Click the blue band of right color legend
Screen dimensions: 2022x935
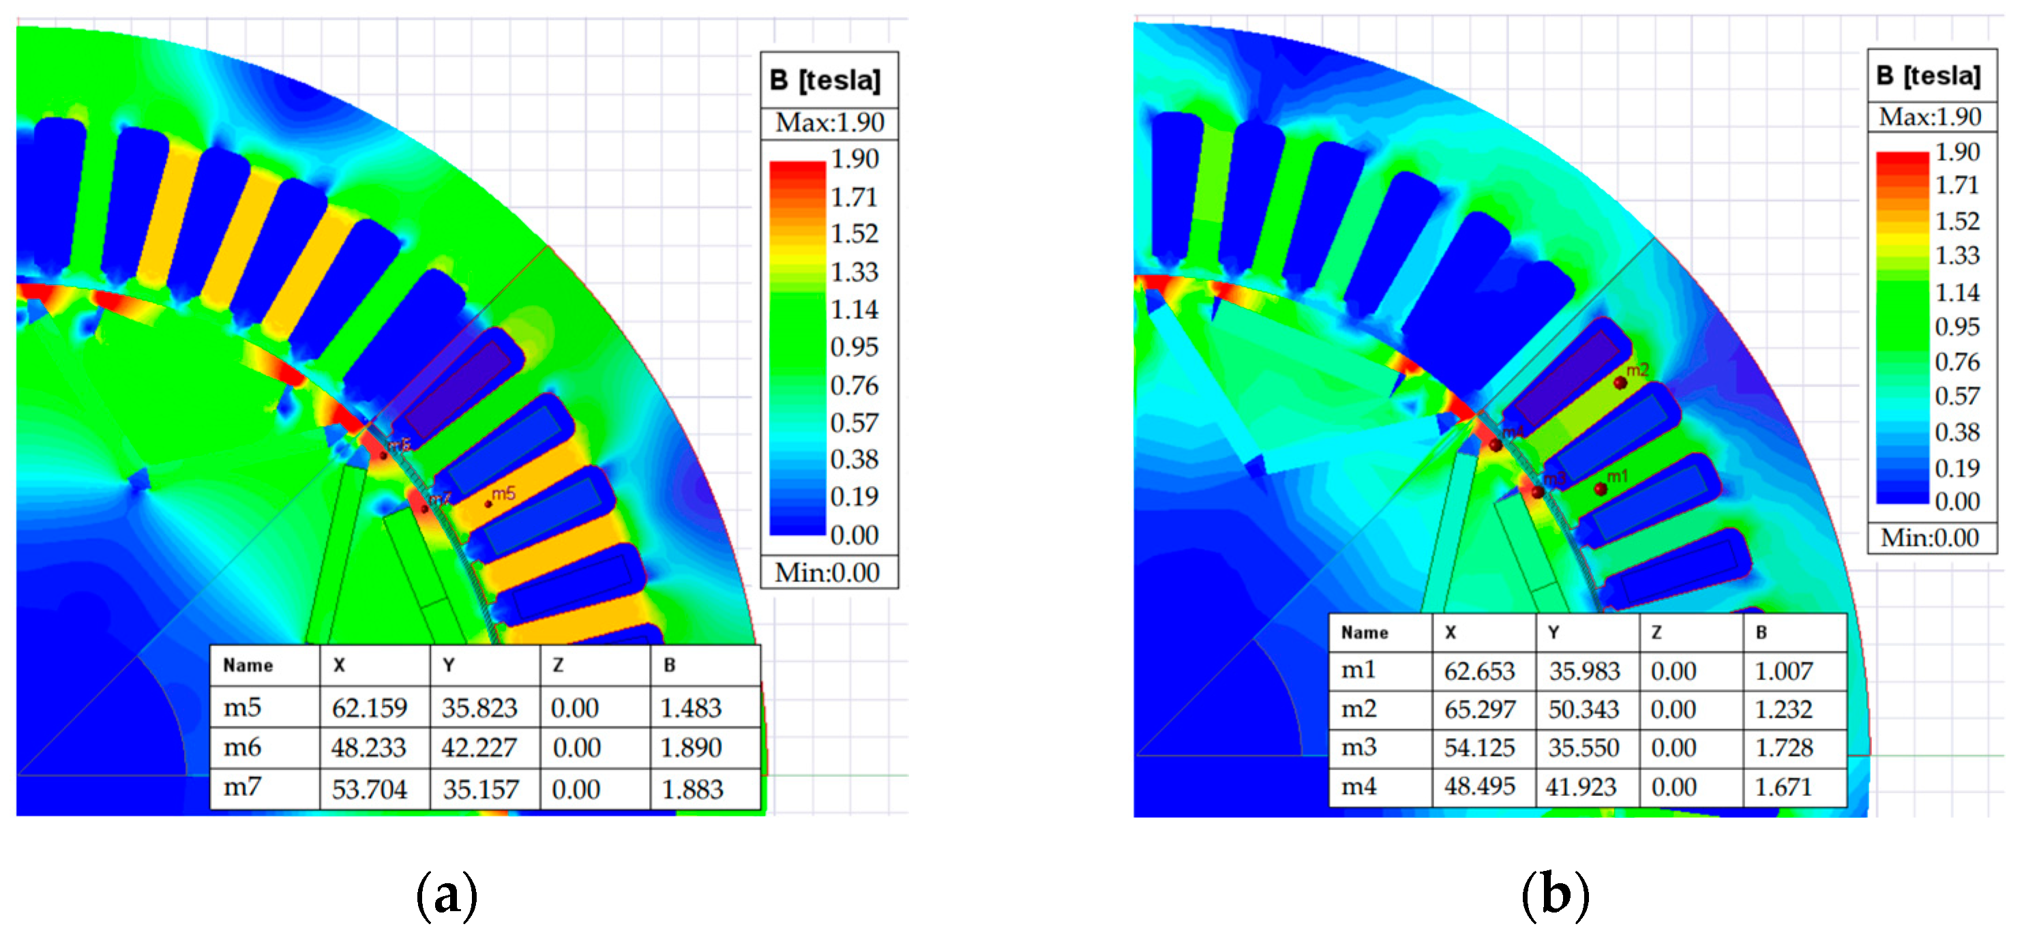click(1902, 487)
